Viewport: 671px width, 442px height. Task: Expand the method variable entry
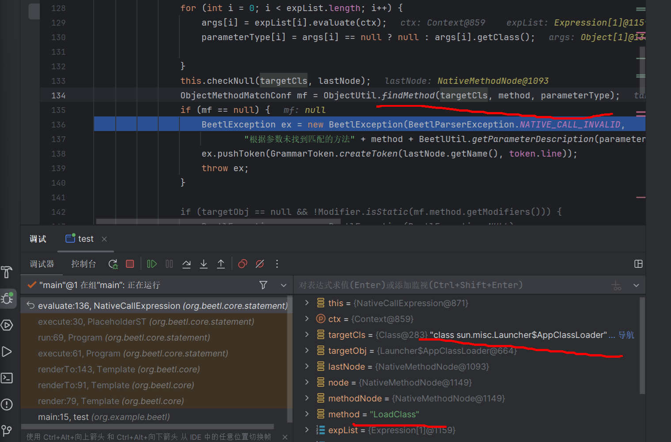(307, 414)
